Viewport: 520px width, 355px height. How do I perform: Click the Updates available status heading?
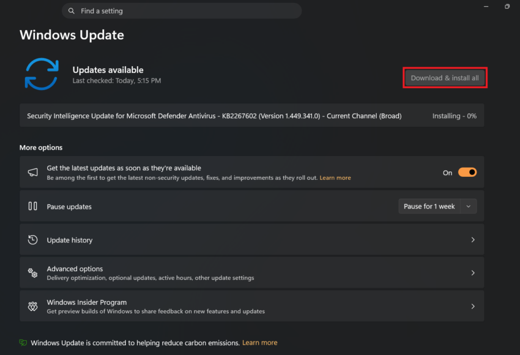tap(108, 70)
